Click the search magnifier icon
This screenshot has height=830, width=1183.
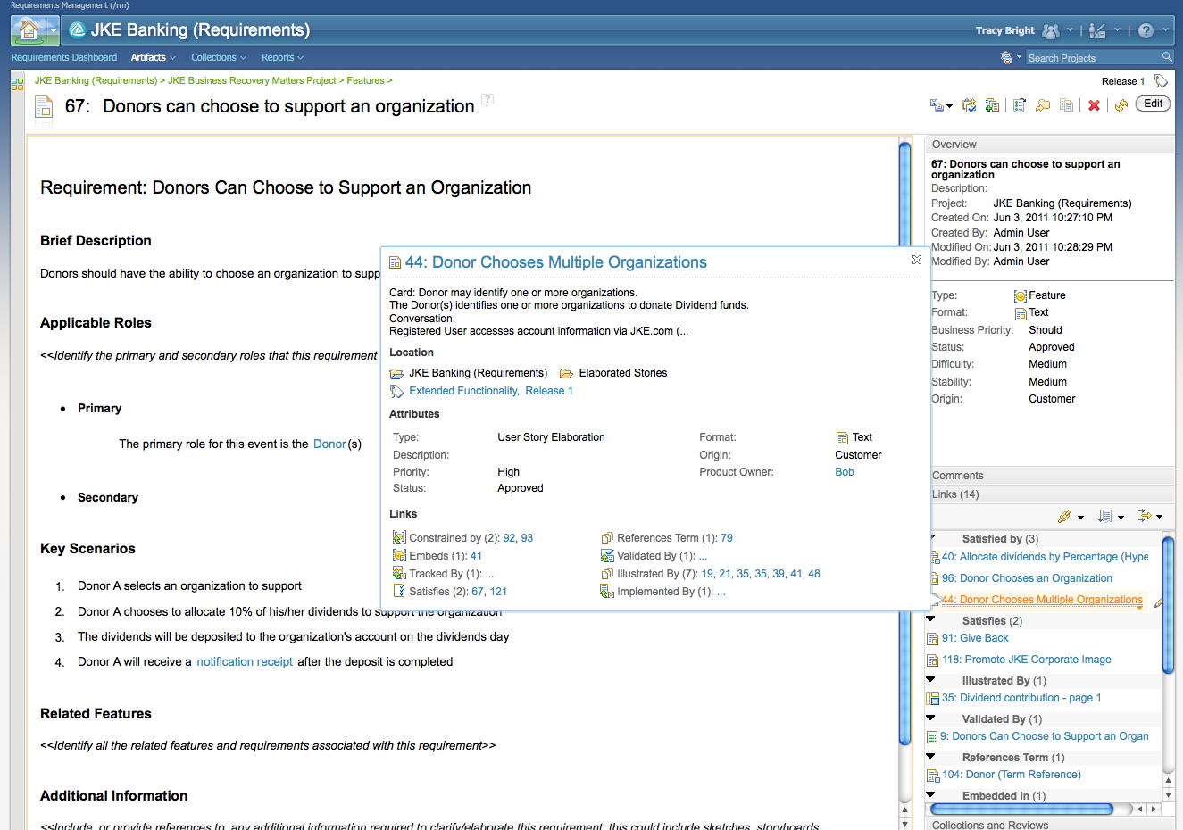click(1167, 57)
